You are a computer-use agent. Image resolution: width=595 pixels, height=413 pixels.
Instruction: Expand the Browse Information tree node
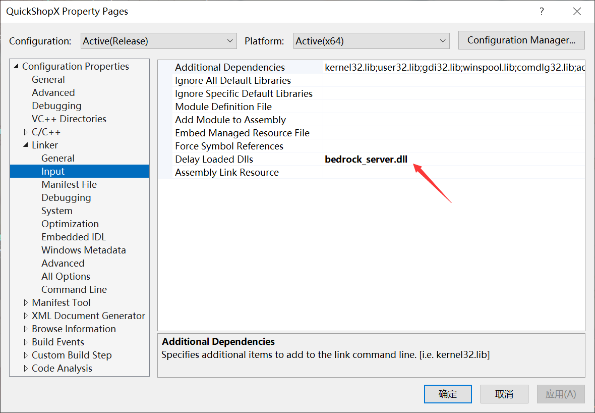pyautogui.click(x=26, y=329)
